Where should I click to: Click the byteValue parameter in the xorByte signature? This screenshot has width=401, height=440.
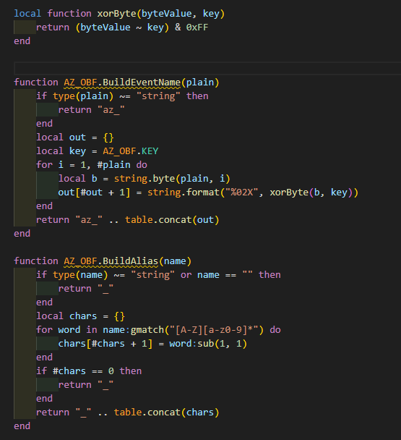(x=166, y=14)
